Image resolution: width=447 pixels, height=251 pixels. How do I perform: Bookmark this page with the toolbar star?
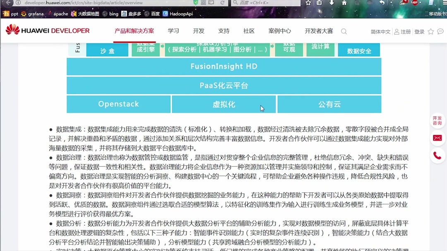pos(308,3)
